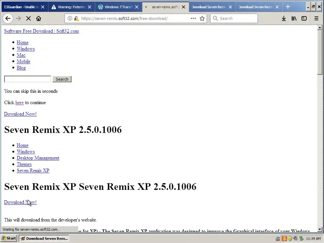The image size is (324, 243).
Task: Go back using the Back arrow
Action: tap(8, 18)
